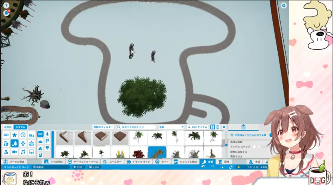Select the bush subcategory icon
This screenshot has height=185, width=333.
pyautogui.click(x=40, y=141)
